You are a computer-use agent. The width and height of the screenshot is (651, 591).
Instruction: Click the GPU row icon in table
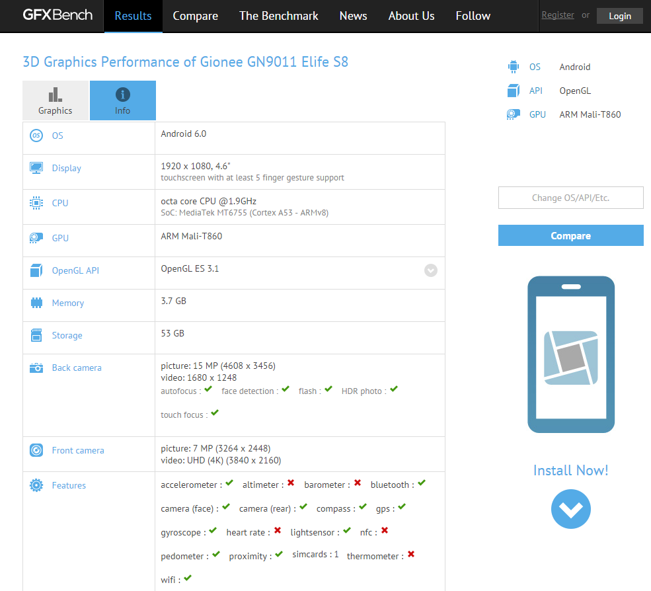point(36,238)
